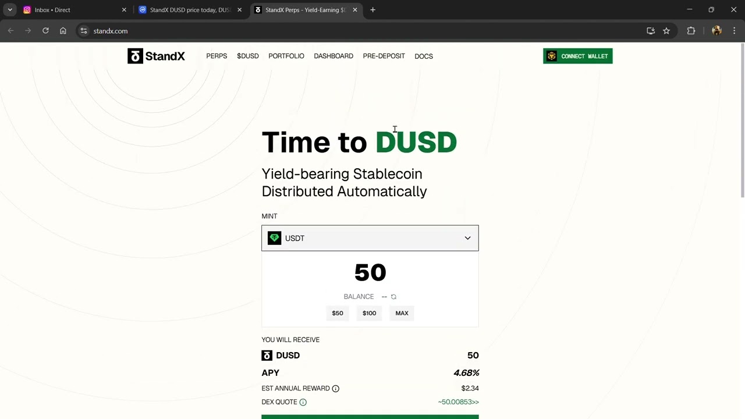The image size is (745, 419).
Task: Open the Est Annual Reward info icon
Action: [x=335, y=388]
